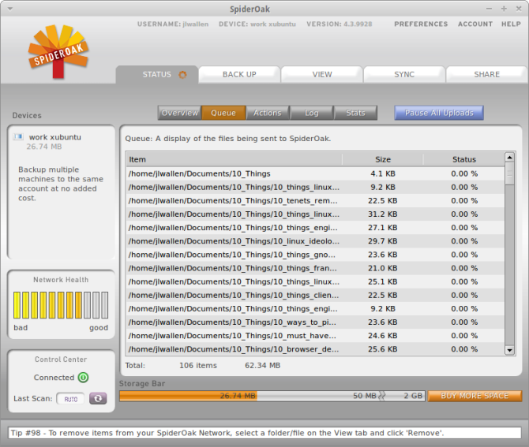This screenshot has height=447, width=529.
Task: Click the USERNAME: jlwallen label
Action: coord(173,24)
